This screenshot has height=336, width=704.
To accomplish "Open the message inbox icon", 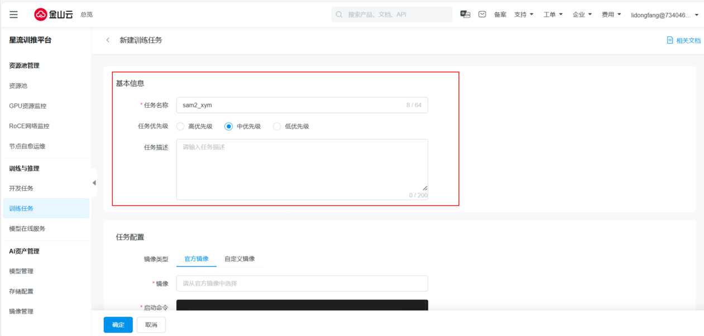I will [x=482, y=15].
